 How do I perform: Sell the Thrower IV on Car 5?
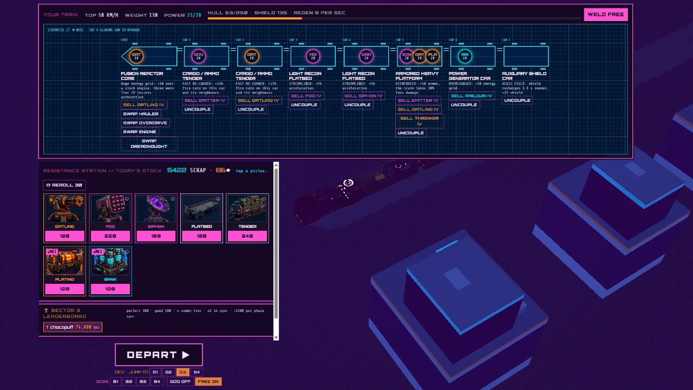coord(420,121)
